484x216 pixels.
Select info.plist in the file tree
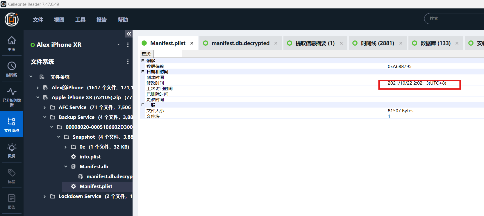tap(90, 157)
